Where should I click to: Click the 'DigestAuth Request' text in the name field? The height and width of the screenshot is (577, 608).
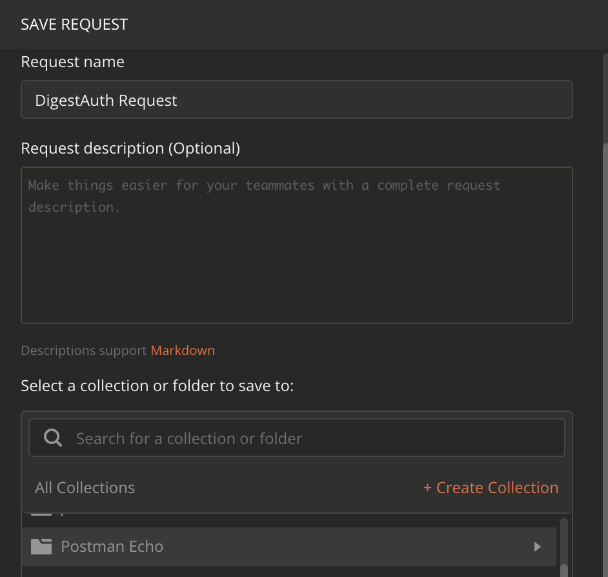tap(106, 101)
